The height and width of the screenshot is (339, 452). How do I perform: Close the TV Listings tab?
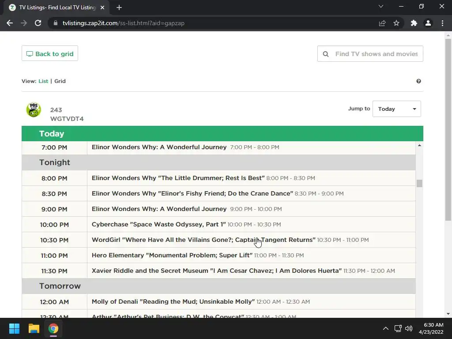click(x=102, y=8)
